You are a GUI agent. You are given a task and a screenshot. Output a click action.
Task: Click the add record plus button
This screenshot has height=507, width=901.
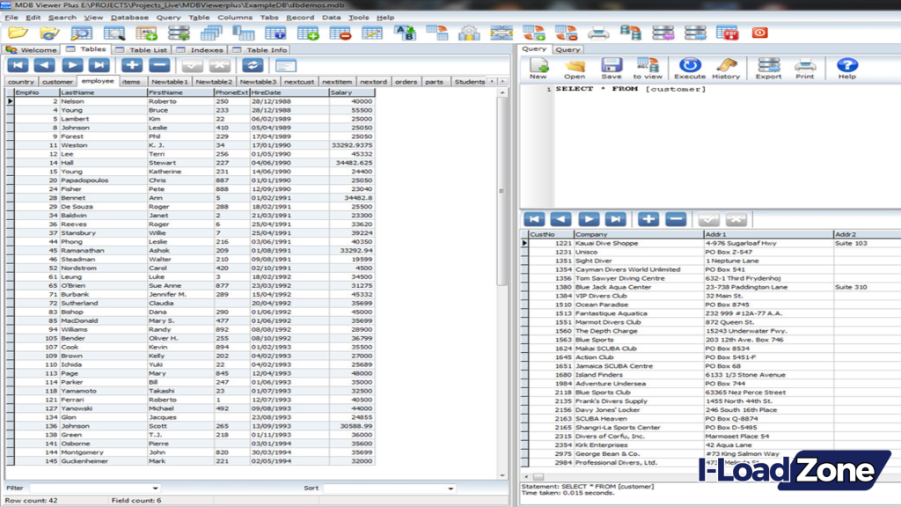pos(131,63)
